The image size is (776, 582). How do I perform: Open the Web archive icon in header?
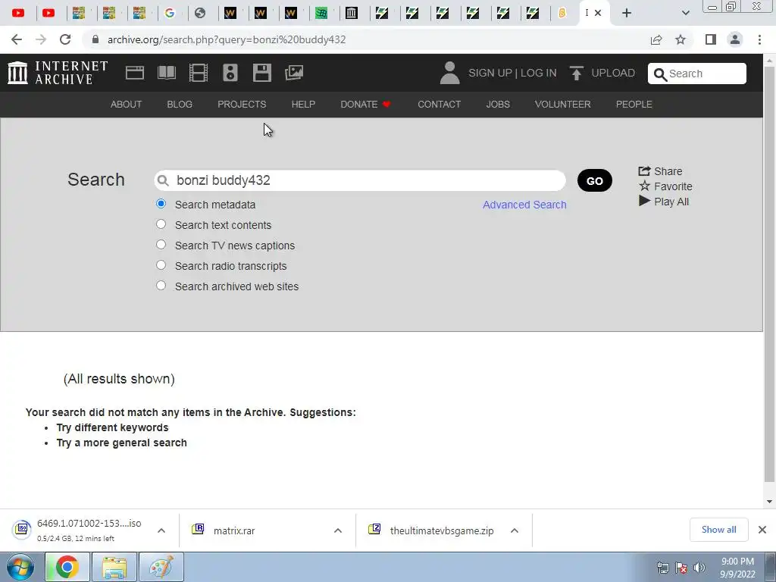135,73
